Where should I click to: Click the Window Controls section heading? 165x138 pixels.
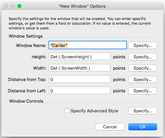pyautogui.click(x=26, y=101)
